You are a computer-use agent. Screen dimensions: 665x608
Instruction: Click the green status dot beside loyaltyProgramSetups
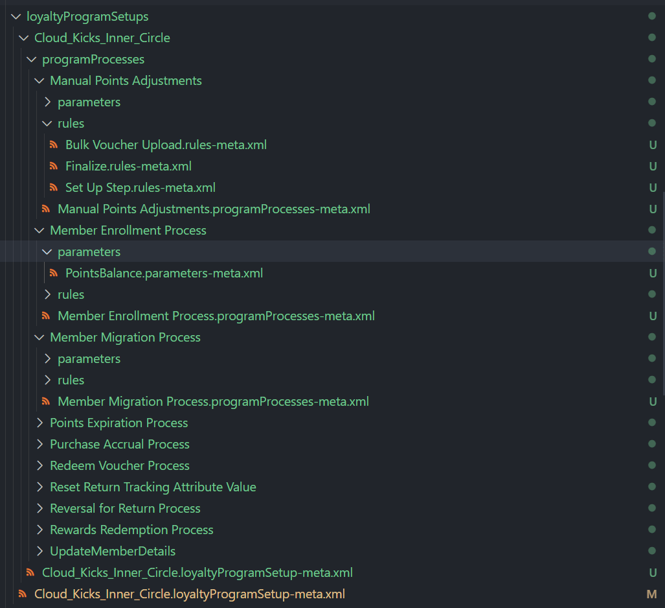click(653, 16)
